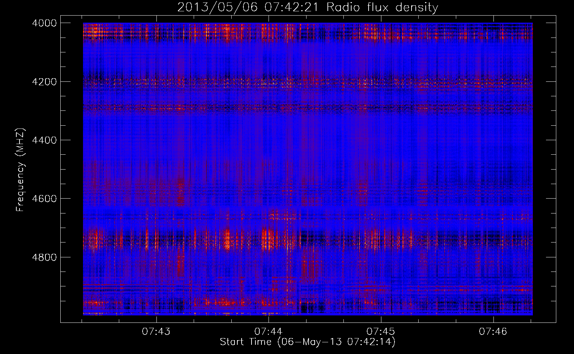Click the plot title "2013/05/06 07:42:21 Radio flux density"
The height and width of the screenshot is (354, 574).
pyautogui.click(x=308, y=7)
